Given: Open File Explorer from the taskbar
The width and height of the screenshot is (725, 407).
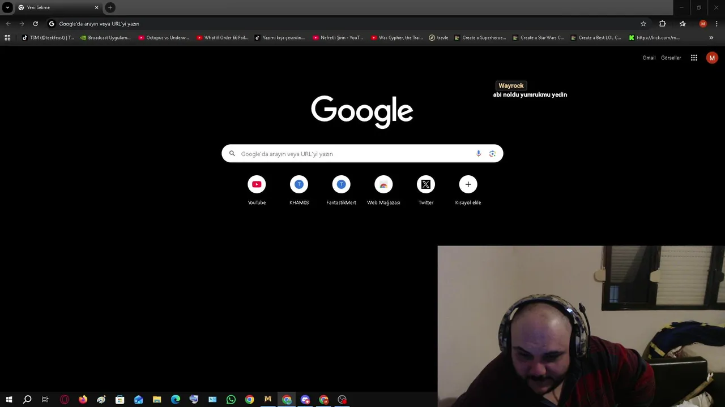Looking at the screenshot, I should [x=157, y=400].
